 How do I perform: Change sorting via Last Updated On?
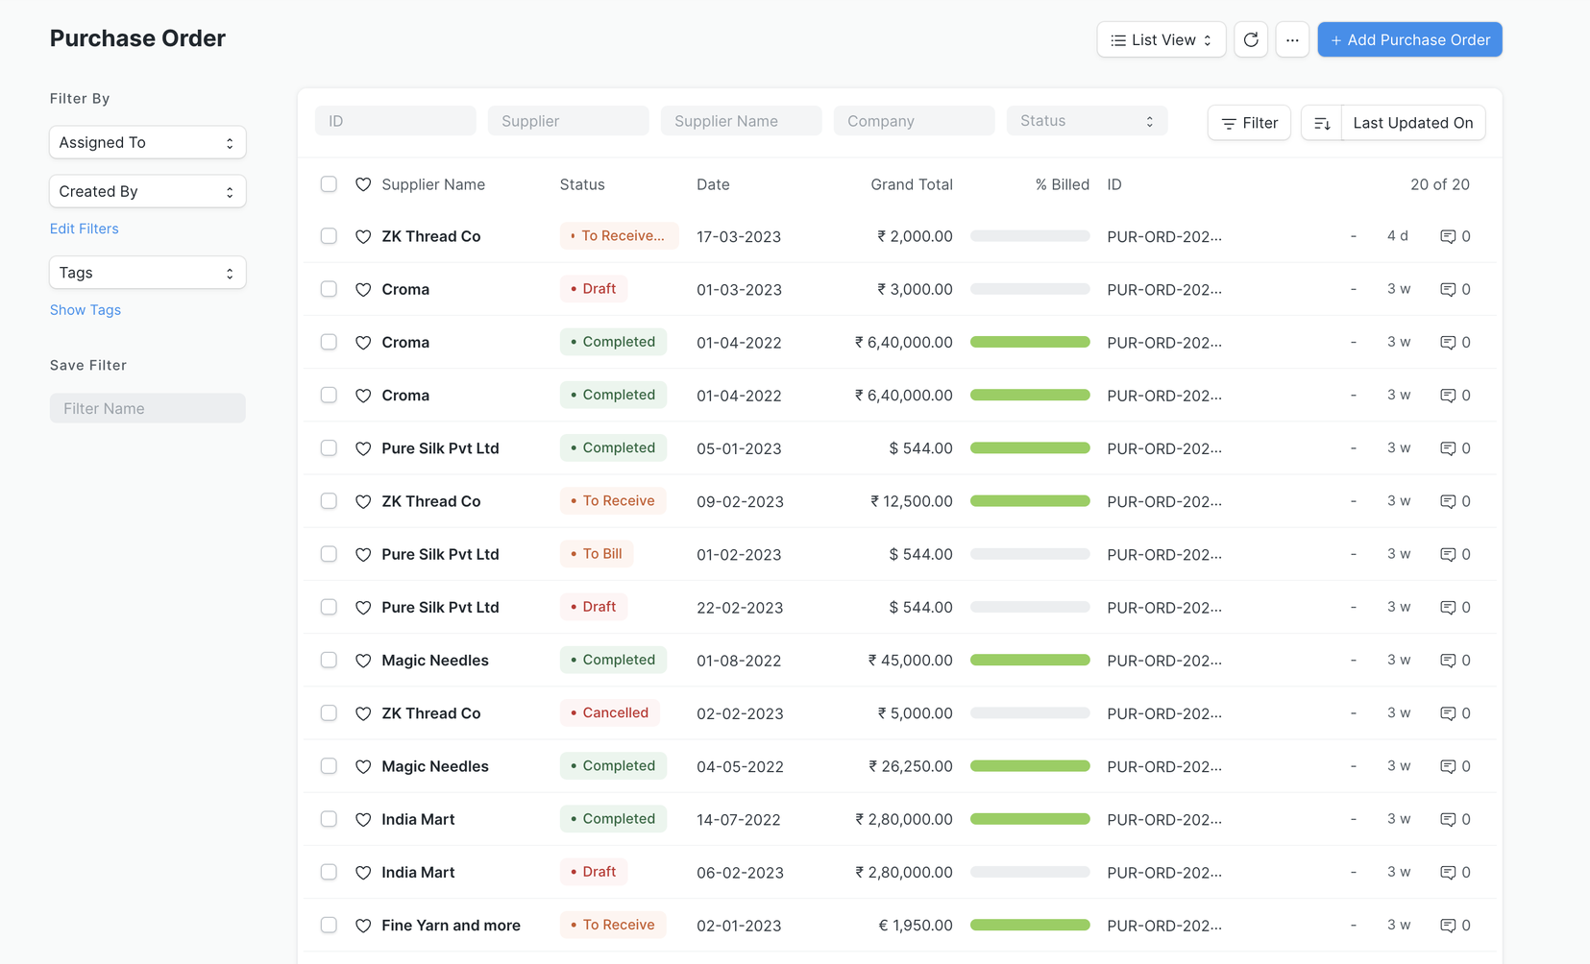pyautogui.click(x=1412, y=123)
